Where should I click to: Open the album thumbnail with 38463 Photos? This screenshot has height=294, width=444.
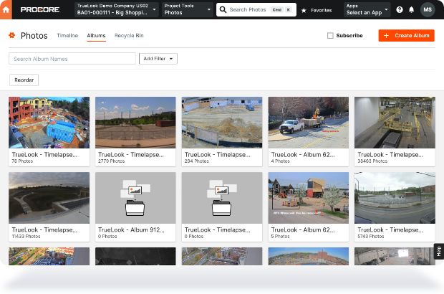coord(395,123)
